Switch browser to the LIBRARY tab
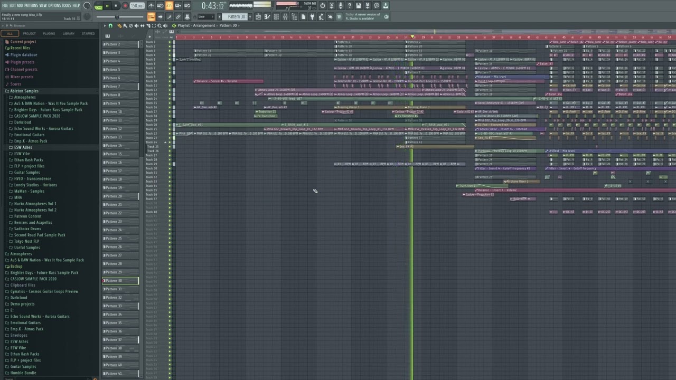 69,33
